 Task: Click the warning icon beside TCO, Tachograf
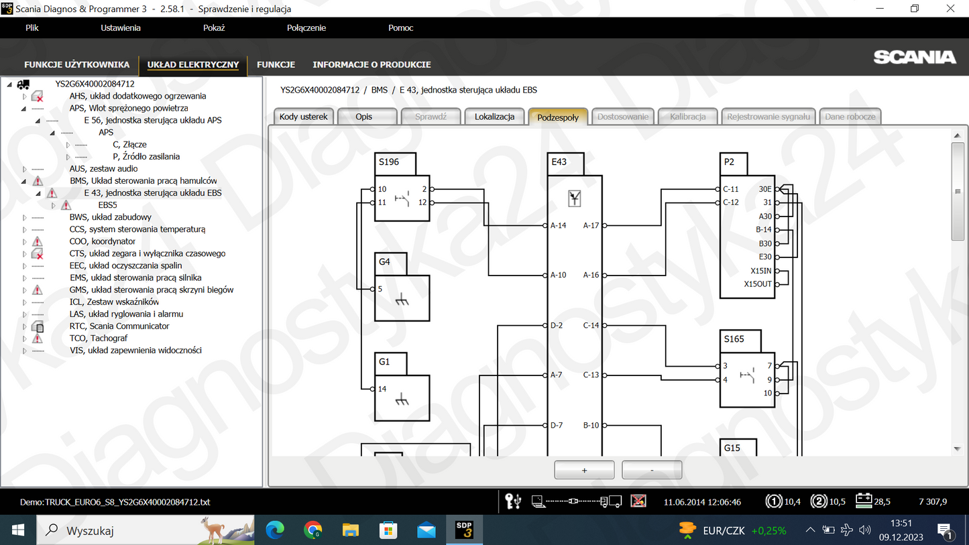pyautogui.click(x=38, y=339)
